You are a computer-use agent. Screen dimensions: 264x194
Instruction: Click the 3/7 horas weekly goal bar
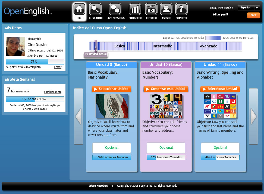pos(35,99)
